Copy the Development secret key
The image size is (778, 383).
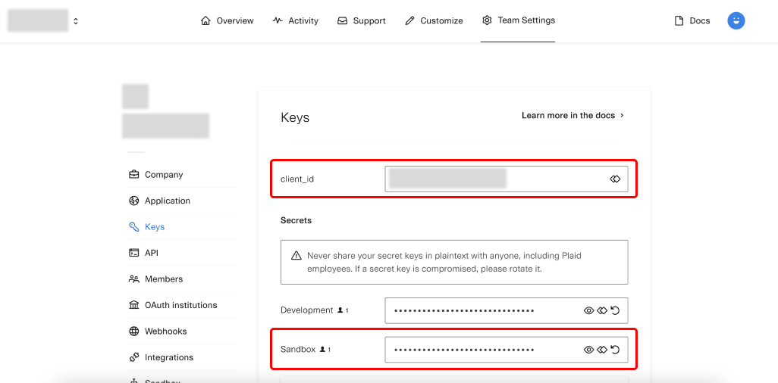(x=602, y=310)
